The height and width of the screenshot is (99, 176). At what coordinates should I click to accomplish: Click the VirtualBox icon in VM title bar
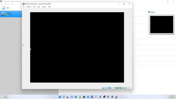point(24,4)
